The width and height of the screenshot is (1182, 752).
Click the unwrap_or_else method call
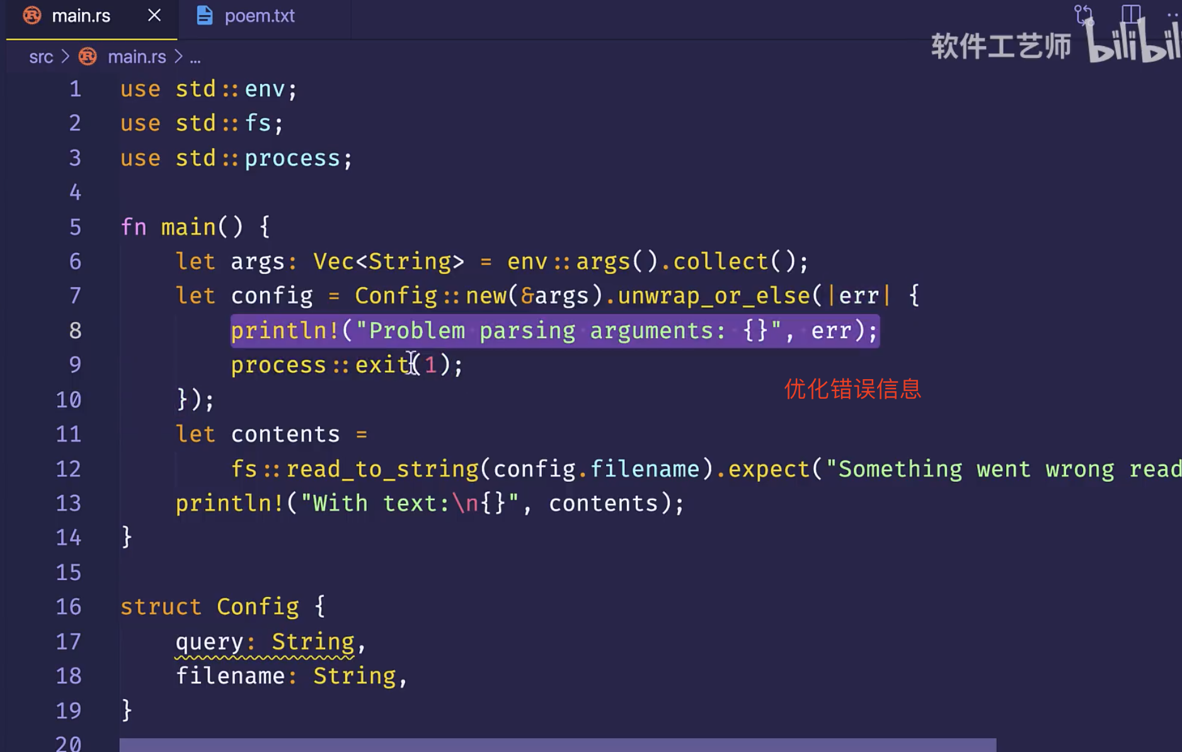point(713,296)
